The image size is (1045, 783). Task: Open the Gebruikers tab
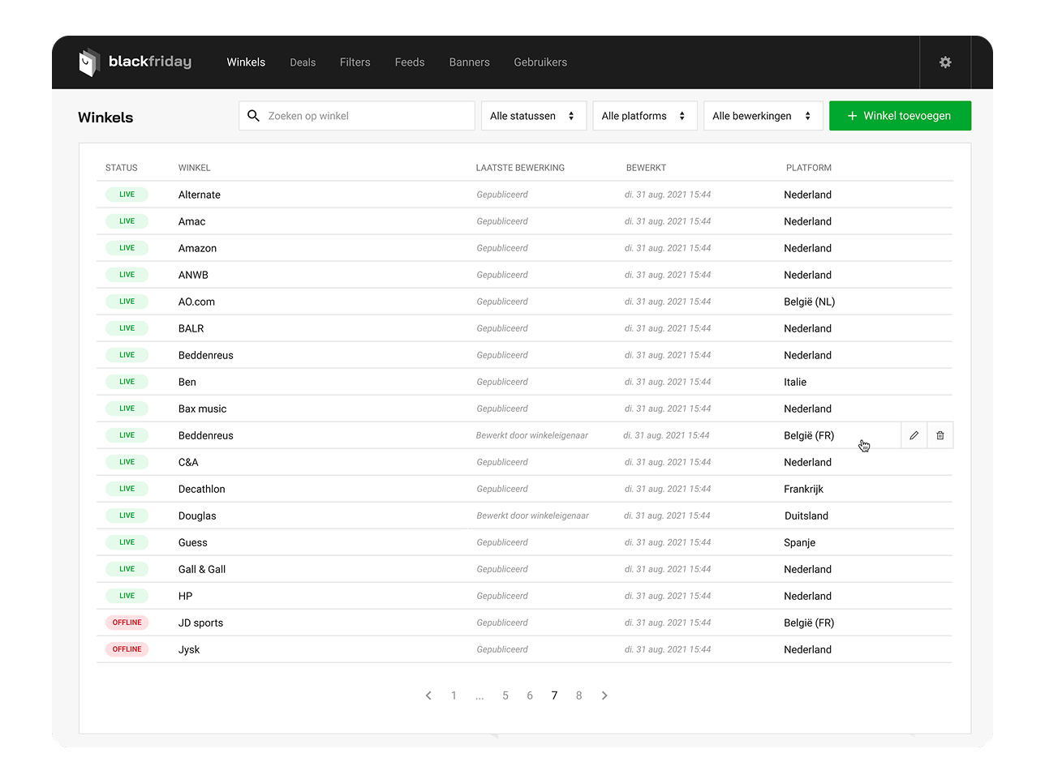(540, 62)
